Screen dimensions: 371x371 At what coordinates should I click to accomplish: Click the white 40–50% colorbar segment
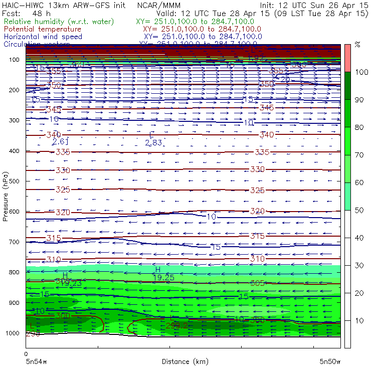pyautogui.click(x=347, y=224)
